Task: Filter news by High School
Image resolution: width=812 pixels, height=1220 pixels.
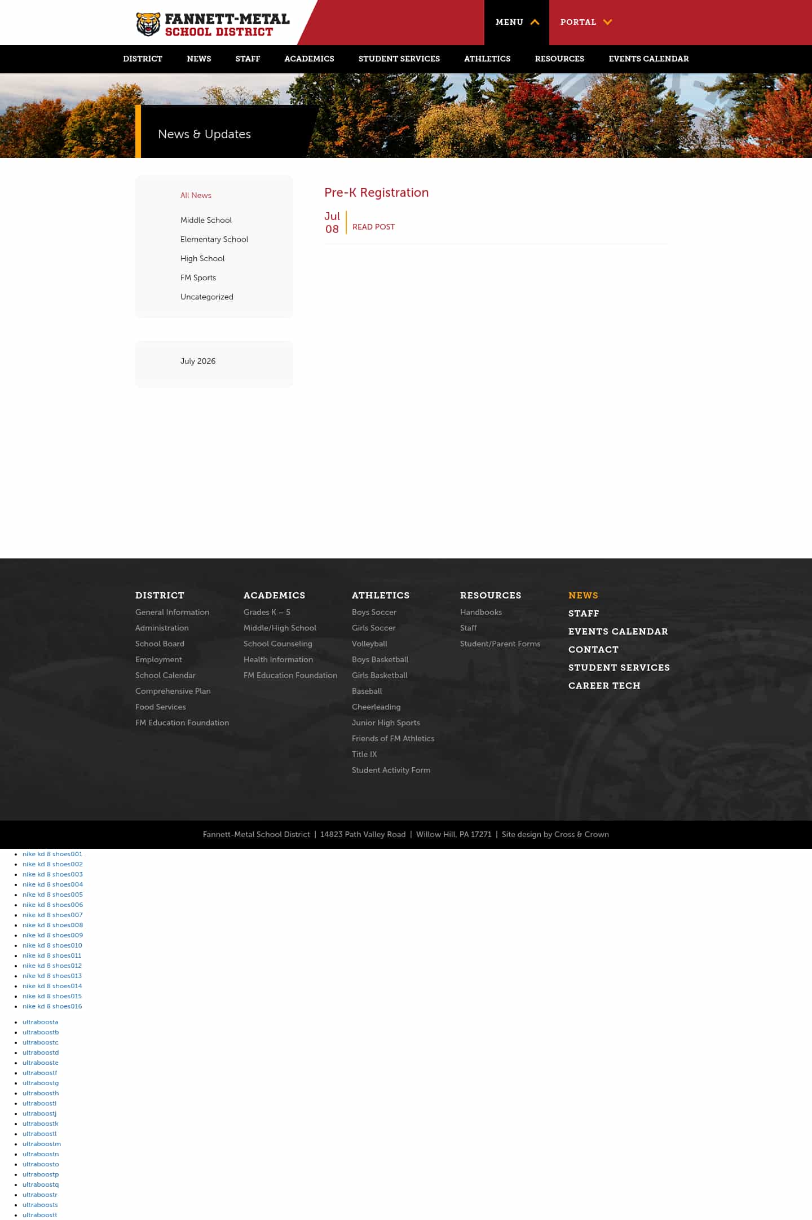Action: (202, 258)
